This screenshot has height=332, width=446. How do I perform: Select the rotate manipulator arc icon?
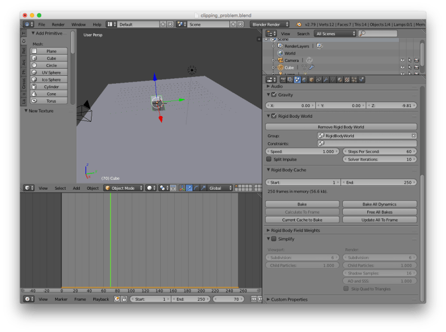coord(196,188)
